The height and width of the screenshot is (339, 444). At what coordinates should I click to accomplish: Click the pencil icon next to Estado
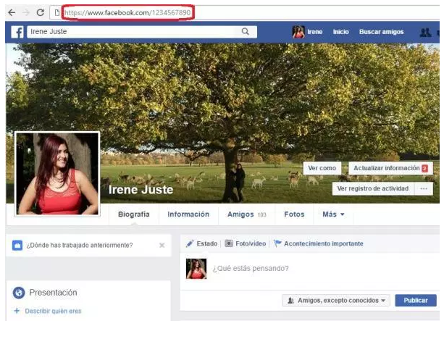click(190, 243)
